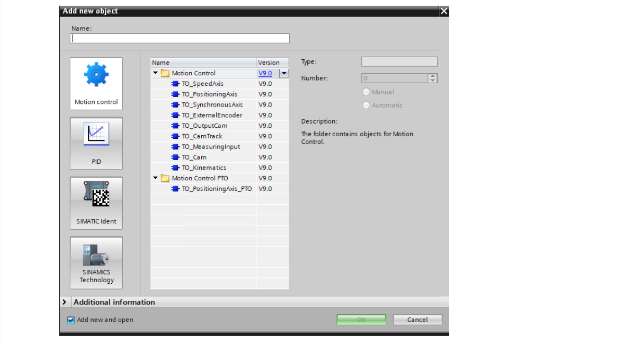Click the Type field
This screenshot has width=637, height=343.
pos(399,62)
